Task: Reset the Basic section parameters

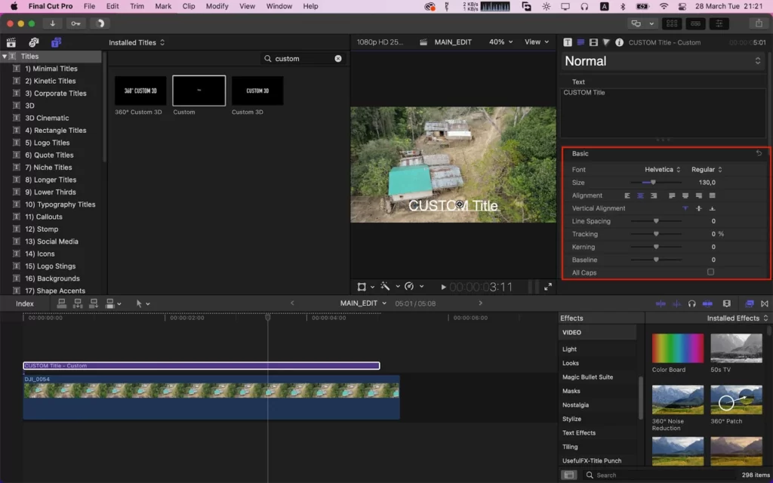Action: pyautogui.click(x=759, y=153)
